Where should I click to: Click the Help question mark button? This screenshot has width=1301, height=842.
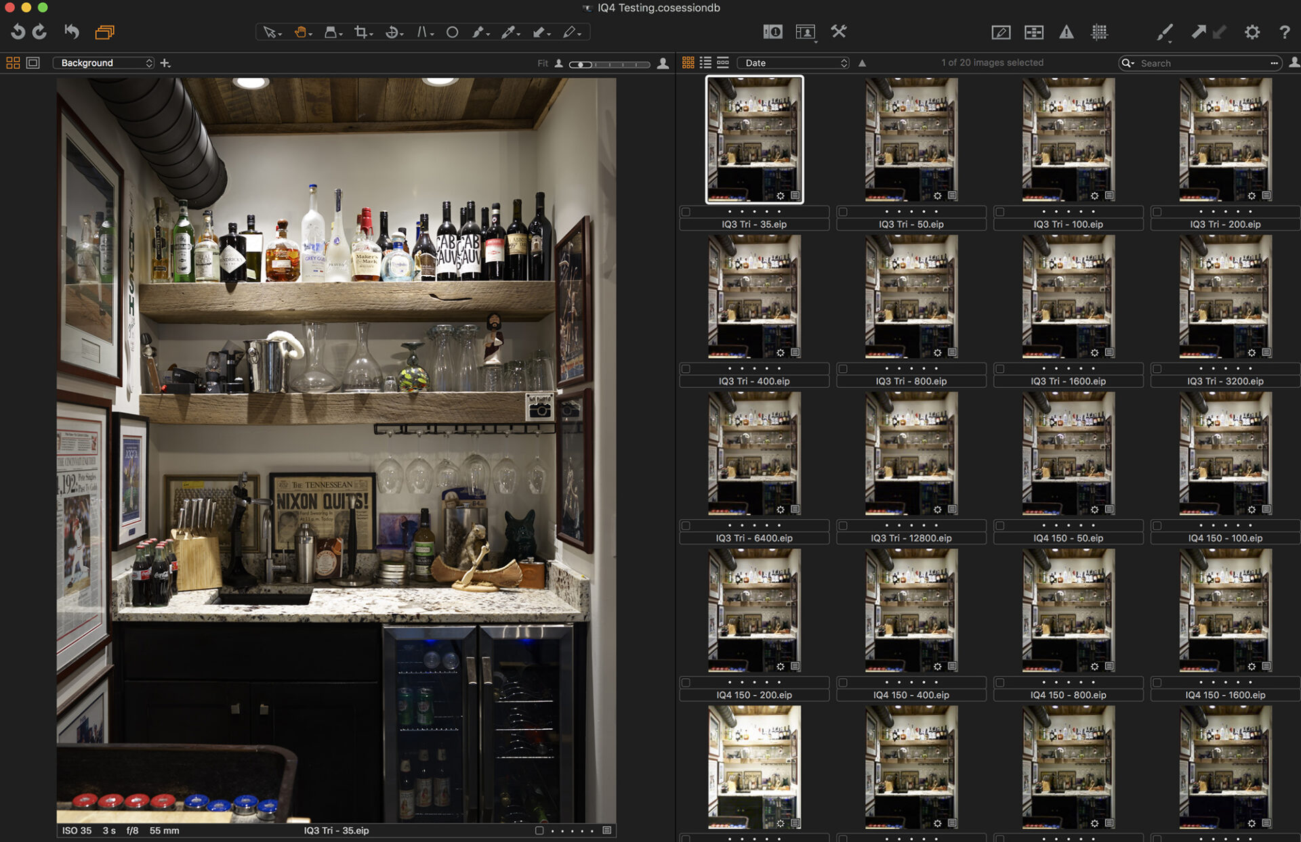click(x=1284, y=32)
